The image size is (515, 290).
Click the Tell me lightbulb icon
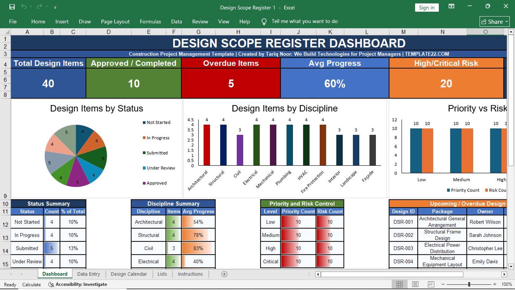tap(264, 21)
